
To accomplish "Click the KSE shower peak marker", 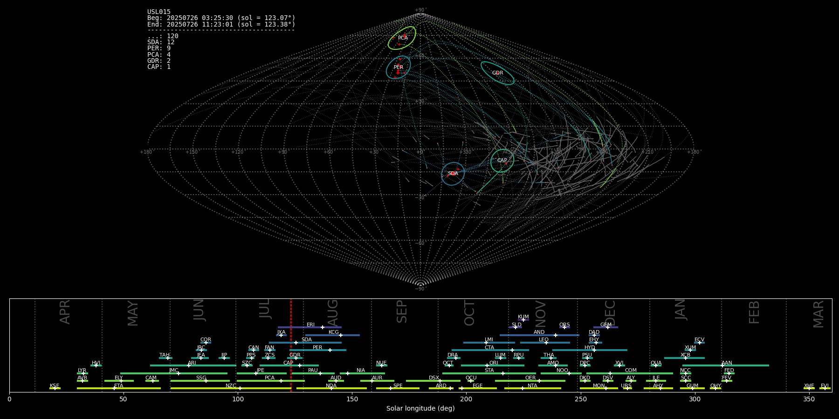I will coord(55,388).
